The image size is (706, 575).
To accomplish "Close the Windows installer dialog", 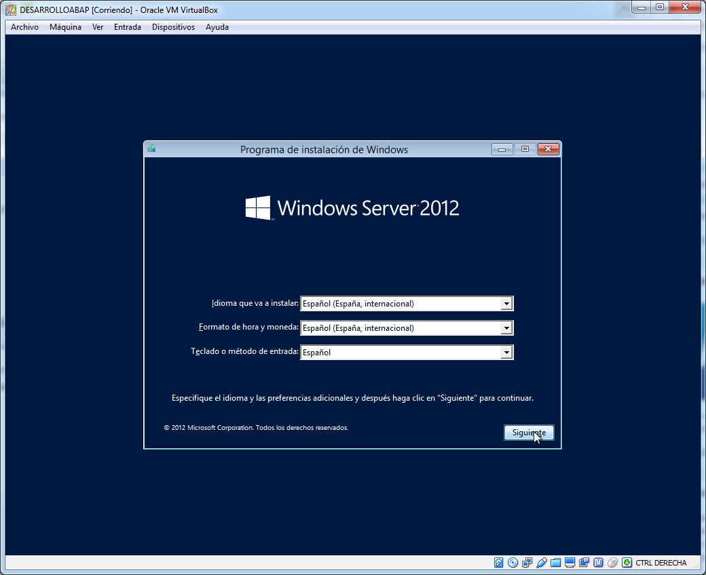I will click(x=549, y=149).
